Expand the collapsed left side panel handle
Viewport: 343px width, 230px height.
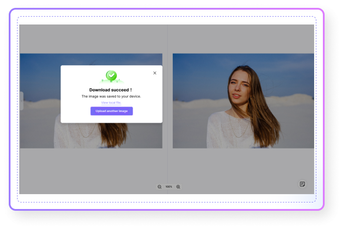[21, 101]
